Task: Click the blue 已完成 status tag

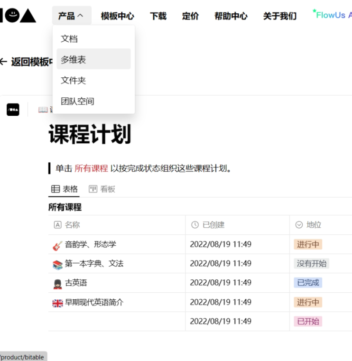Action: [x=308, y=283]
